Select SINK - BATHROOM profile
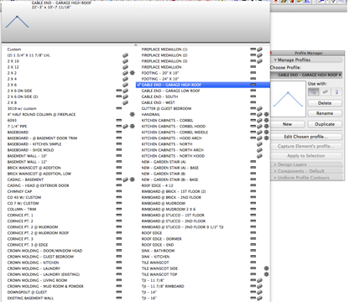This screenshot has height=302, width=349. tap(158, 251)
